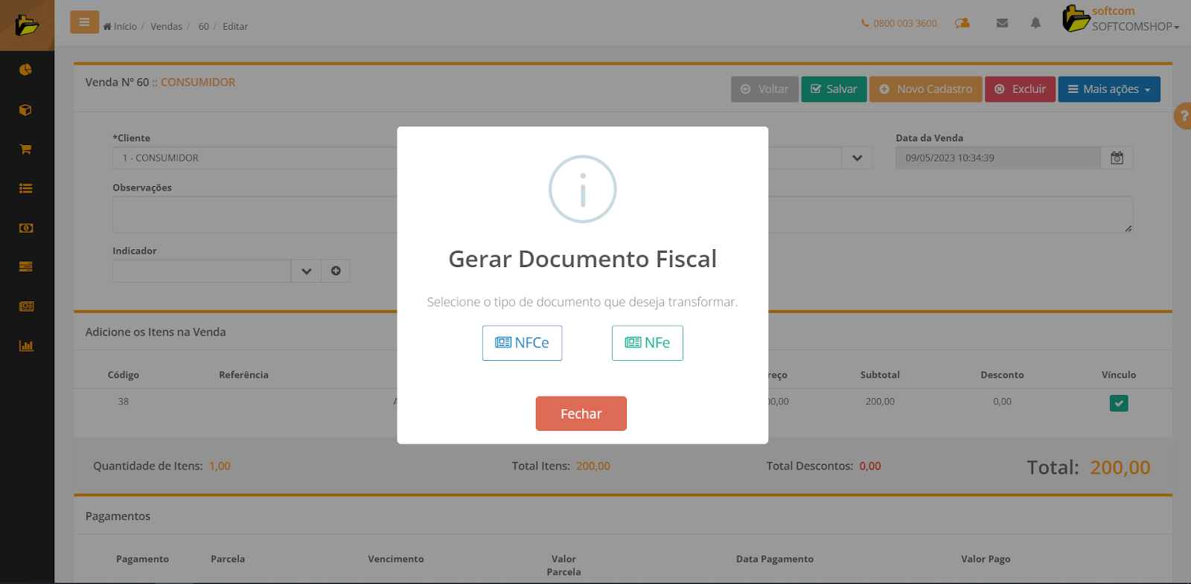
Task: Open the shopping cart sales icon
Action: tap(26, 150)
